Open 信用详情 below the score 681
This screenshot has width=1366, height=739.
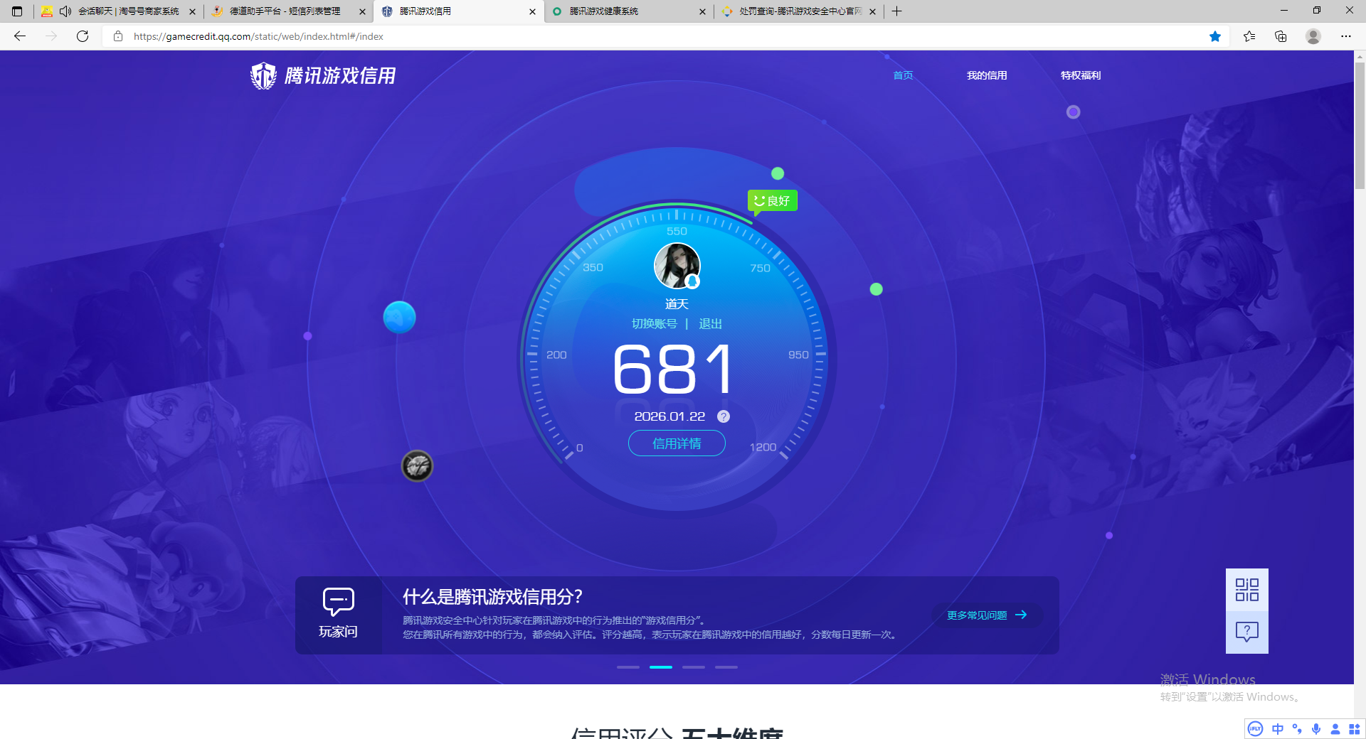(676, 443)
